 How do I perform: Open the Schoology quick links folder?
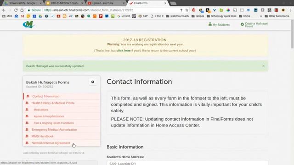pyautogui.click(x=221, y=16)
